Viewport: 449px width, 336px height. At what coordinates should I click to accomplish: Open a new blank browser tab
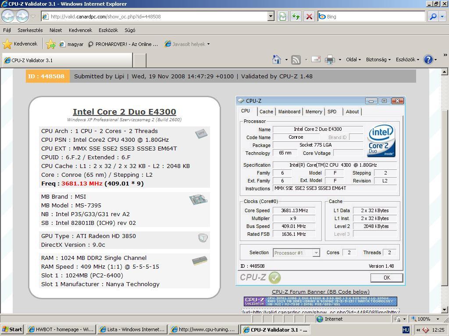(140, 60)
